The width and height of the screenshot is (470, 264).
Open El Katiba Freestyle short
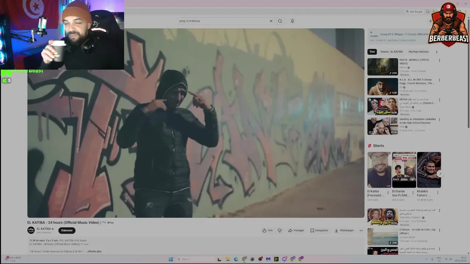[379, 170]
